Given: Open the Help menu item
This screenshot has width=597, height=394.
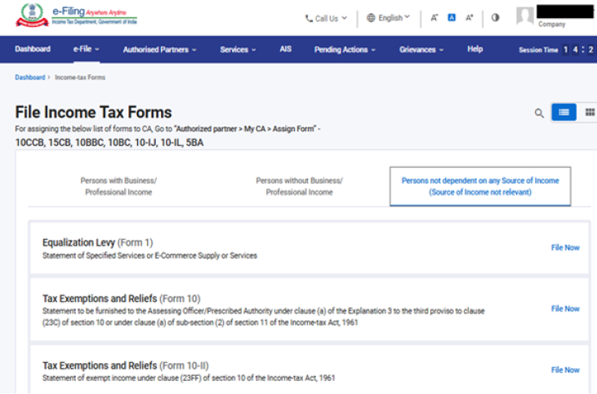Looking at the screenshot, I should tap(474, 50).
